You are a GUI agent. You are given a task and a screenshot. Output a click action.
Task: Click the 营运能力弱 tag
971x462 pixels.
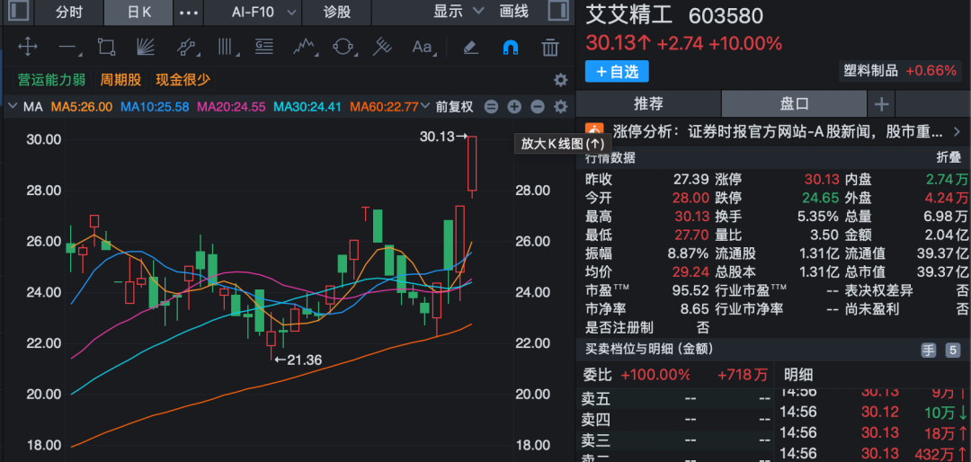52,80
